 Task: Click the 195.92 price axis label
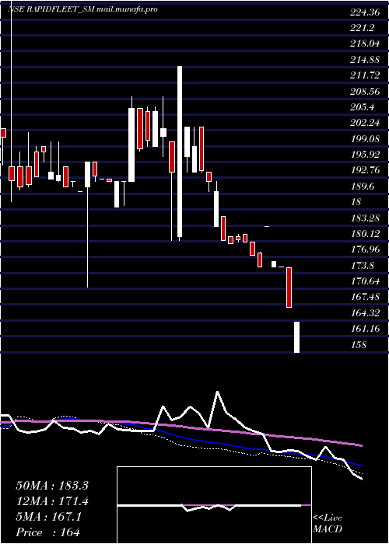[365, 155]
